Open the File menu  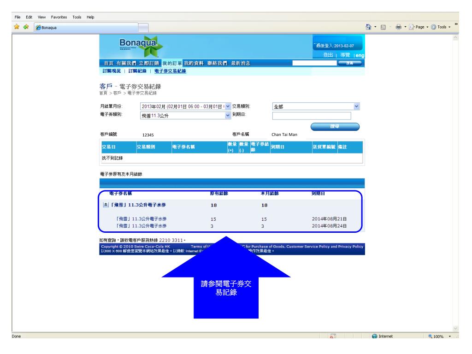tap(18, 17)
